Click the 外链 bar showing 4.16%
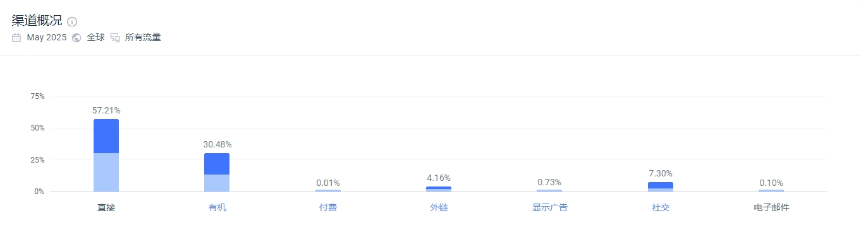 point(439,189)
